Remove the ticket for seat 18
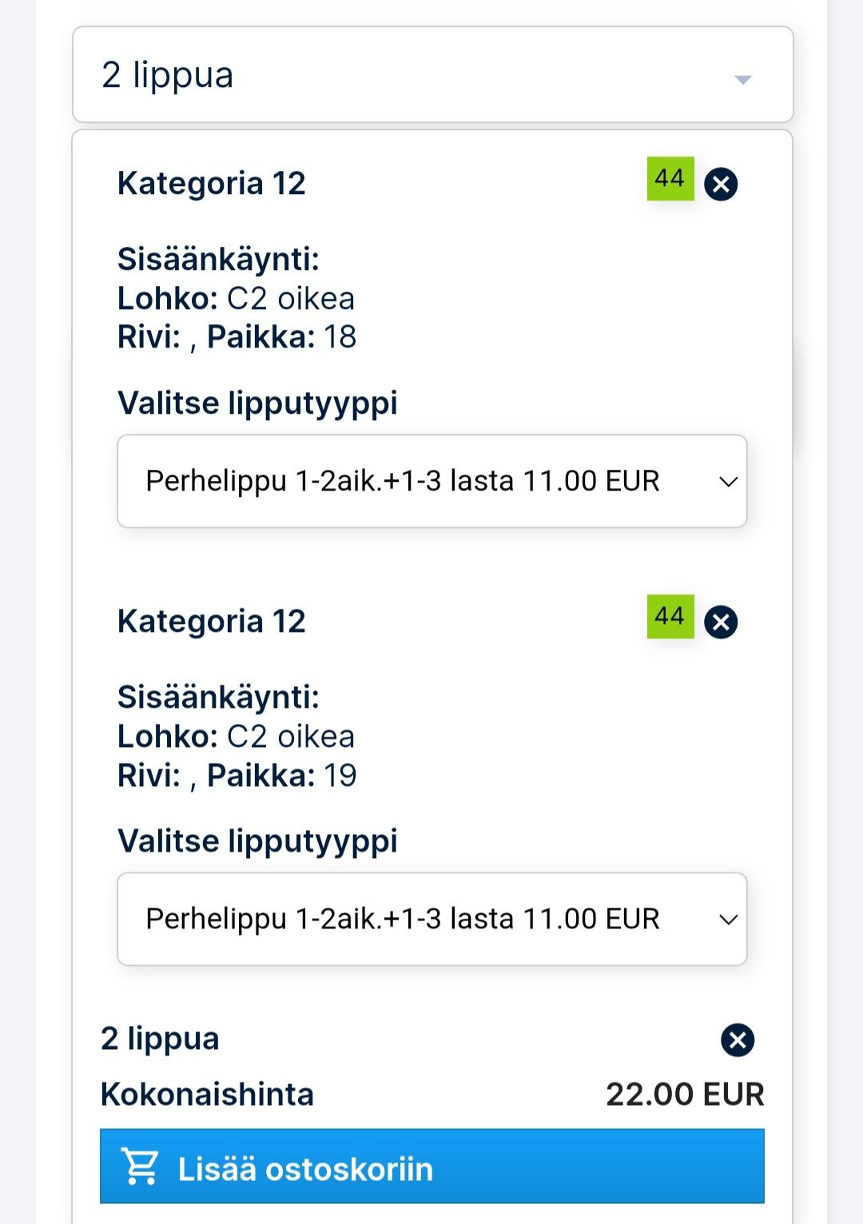The image size is (863, 1224). tap(721, 185)
